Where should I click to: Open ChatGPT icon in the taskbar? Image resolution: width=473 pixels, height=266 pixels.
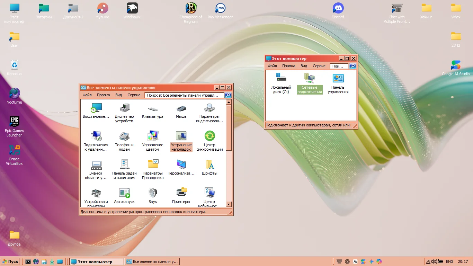(x=347, y=261)
